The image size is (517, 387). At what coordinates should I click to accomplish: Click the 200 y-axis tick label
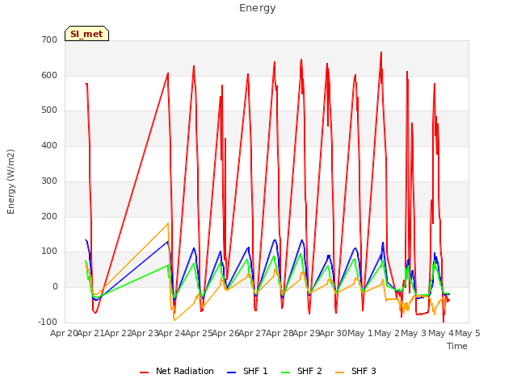pyautogui.click(x=49, y=216)
